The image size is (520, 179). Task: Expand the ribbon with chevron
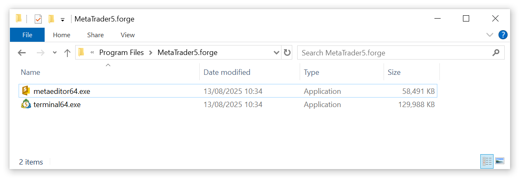coord(490,35)
